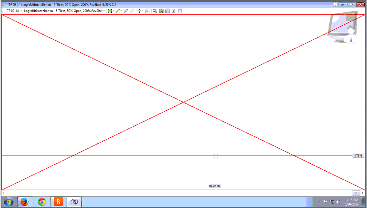Click the Show Desktop button
Viewport: 367px width, 208px height.
pyautogui.click(x=363, y=202)
